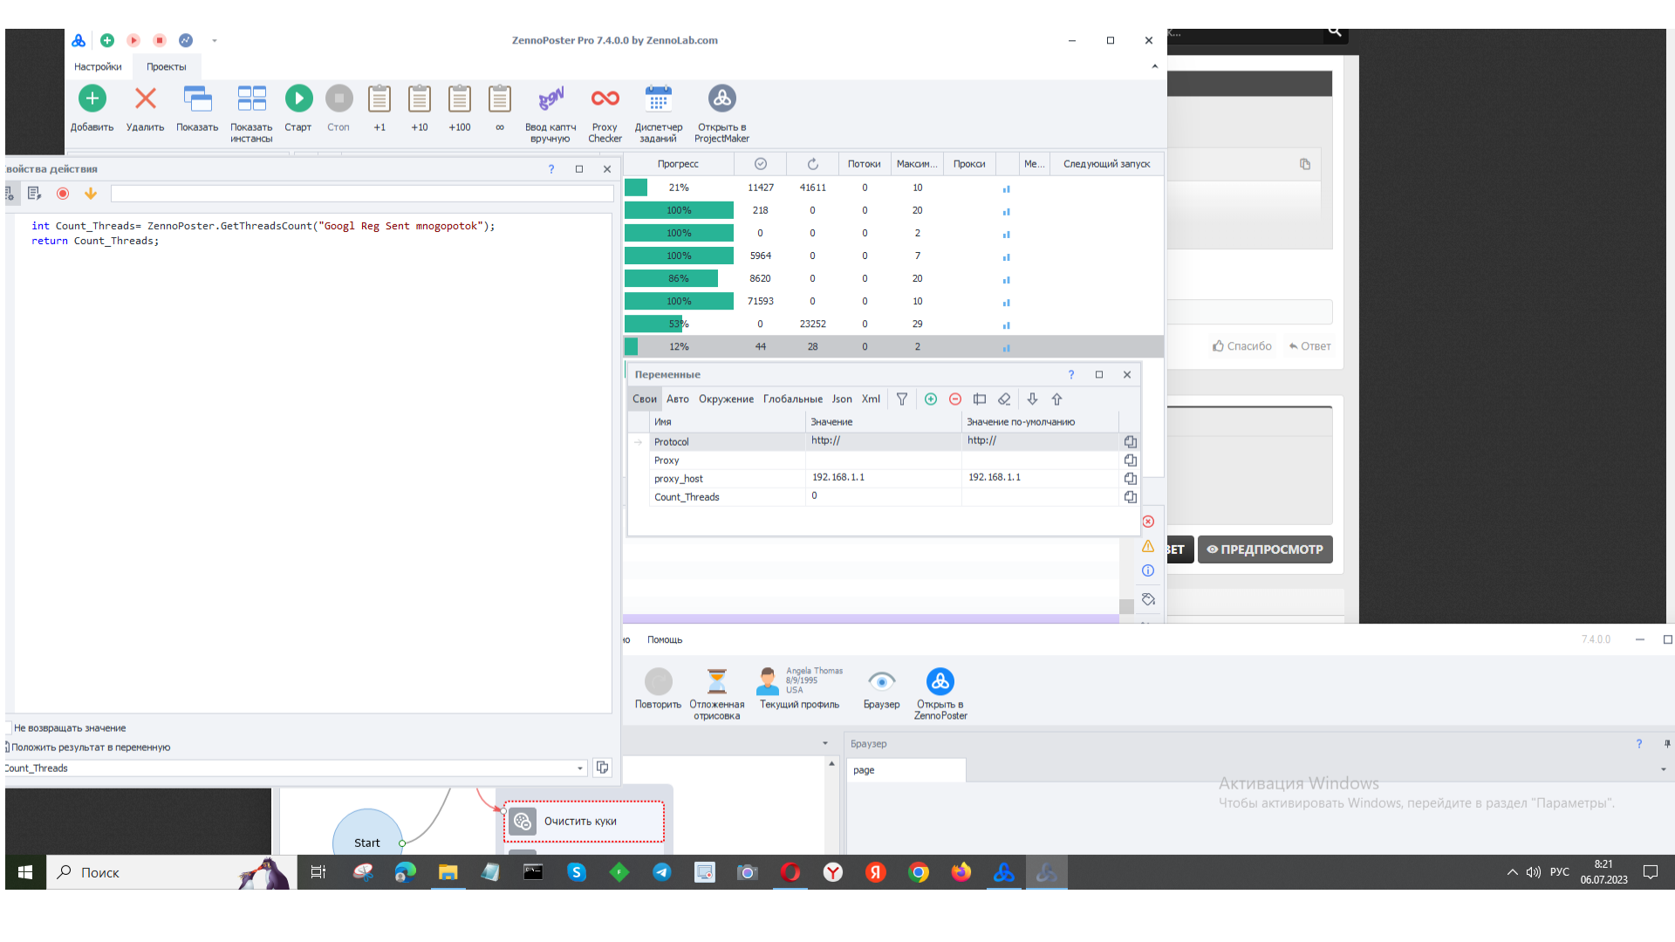
Task: Click filter funnel icon in variables panel
Action: (902, 399)
